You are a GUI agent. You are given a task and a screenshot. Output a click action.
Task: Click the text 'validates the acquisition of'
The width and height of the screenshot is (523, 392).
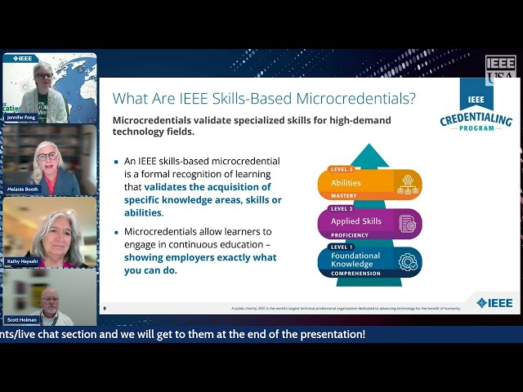point(208,187)
